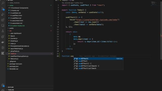Select final 'useEffect(callback' suggestion
This screenshot has width=162, height=91.
tap(98, 68)
